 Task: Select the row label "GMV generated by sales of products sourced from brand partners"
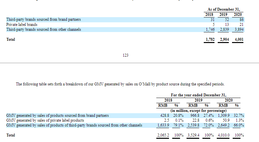(58, 115)
